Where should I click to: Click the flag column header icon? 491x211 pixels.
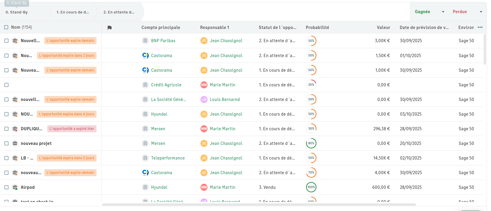pos(109,28)
